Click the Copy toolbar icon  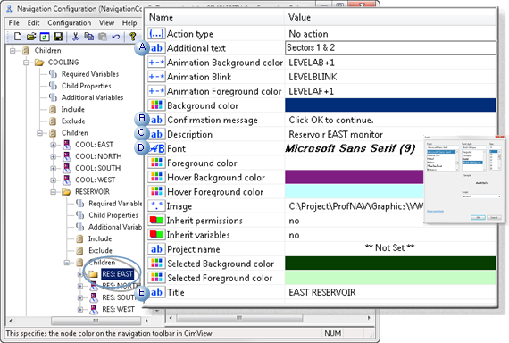88,37
